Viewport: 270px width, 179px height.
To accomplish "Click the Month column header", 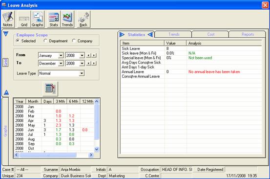I will point(33,101).
